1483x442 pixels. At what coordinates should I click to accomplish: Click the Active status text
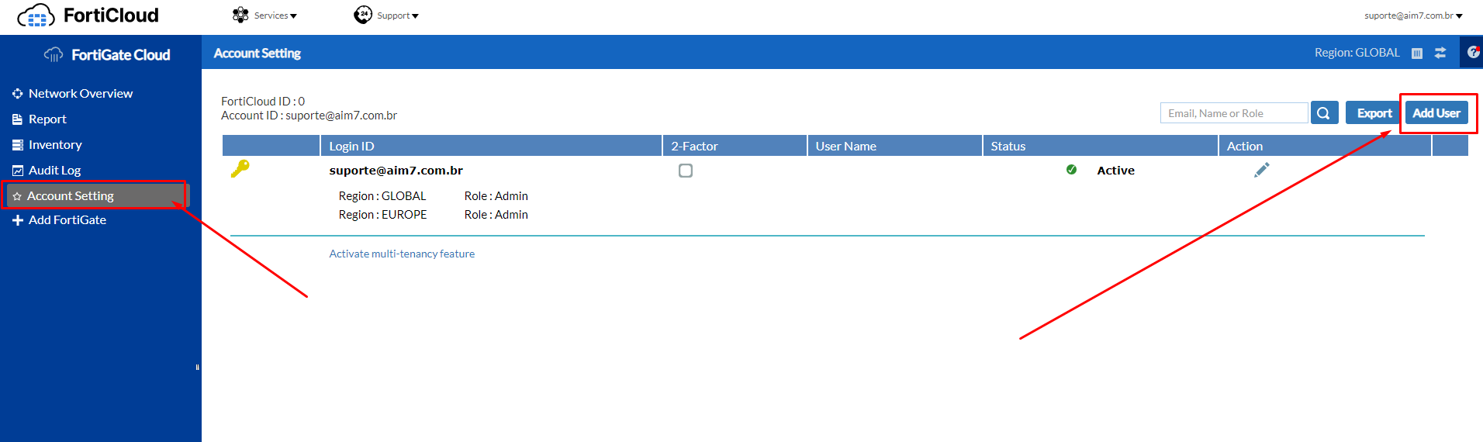point(1115,171)
